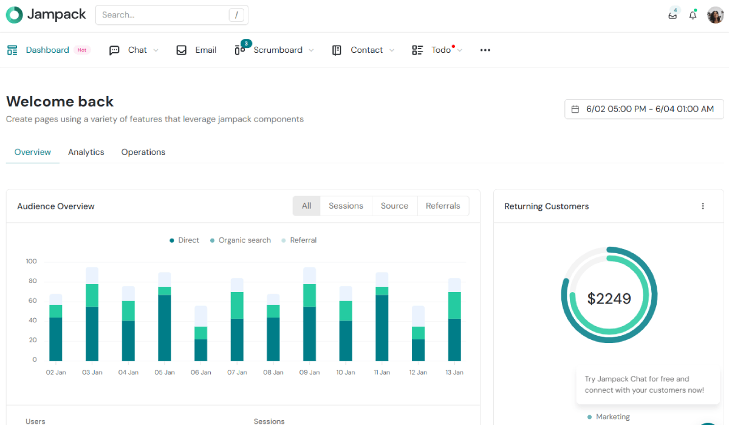This screenshot has height=425, width=729.
Task: Open Returning Customers options menu
Action: tap(703, 206)
